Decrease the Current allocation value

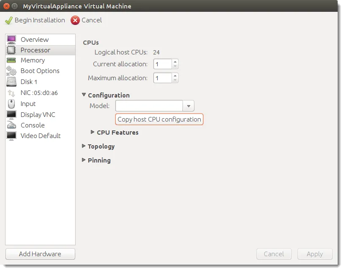[x=175, y=66]
